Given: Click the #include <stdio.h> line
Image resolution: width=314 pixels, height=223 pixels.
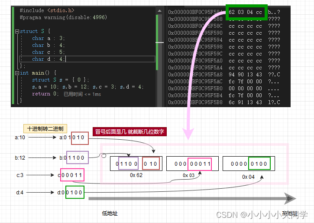Looking at the screenshot, I should point(47,10).
